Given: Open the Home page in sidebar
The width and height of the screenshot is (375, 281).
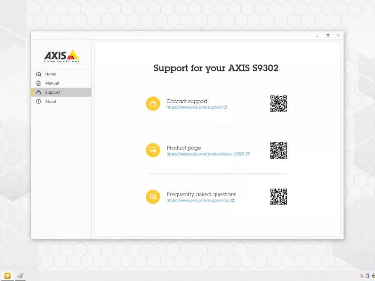Looking at the screenshot, I should [51, 74].
